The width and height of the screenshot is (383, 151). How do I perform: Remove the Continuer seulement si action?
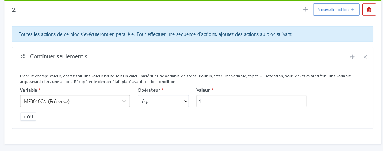click(365, 57)
